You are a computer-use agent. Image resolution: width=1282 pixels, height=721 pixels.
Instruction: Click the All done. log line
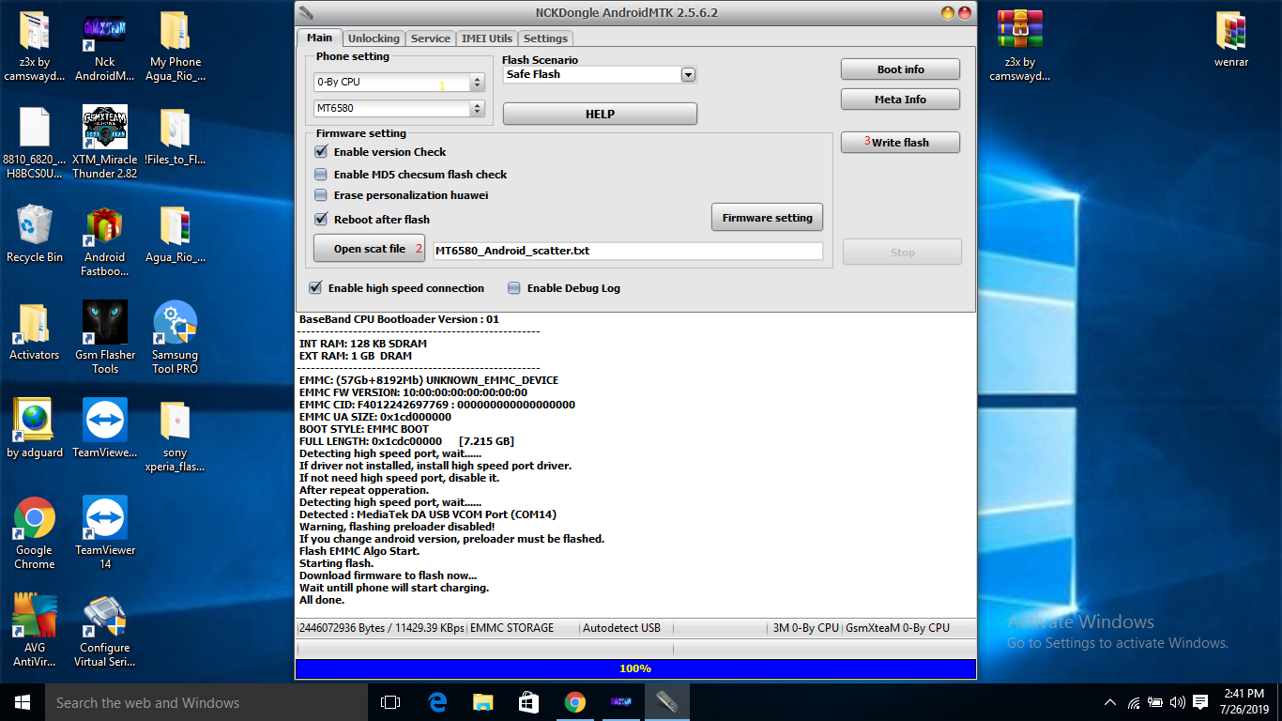click(322, 600)
